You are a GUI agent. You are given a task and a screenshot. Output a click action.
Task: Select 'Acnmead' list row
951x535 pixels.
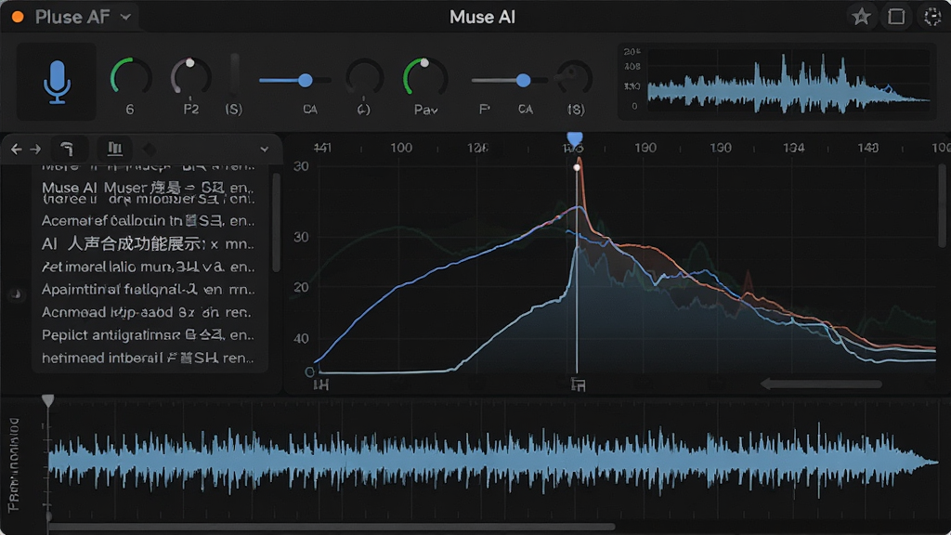[149, 312]
